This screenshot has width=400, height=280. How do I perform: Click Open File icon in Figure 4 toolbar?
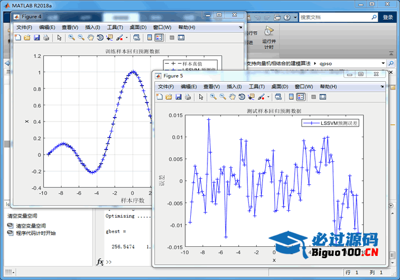pos(27,38)
